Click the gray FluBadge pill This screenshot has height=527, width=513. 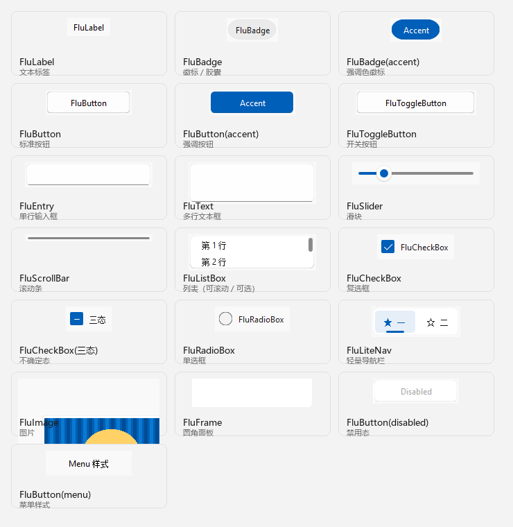pyautogui.click(x=252, y=30)
